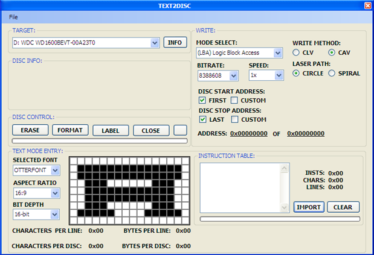Enable CUSTOM disc stop address
This screenshot has height=255, width=374.
234,119
